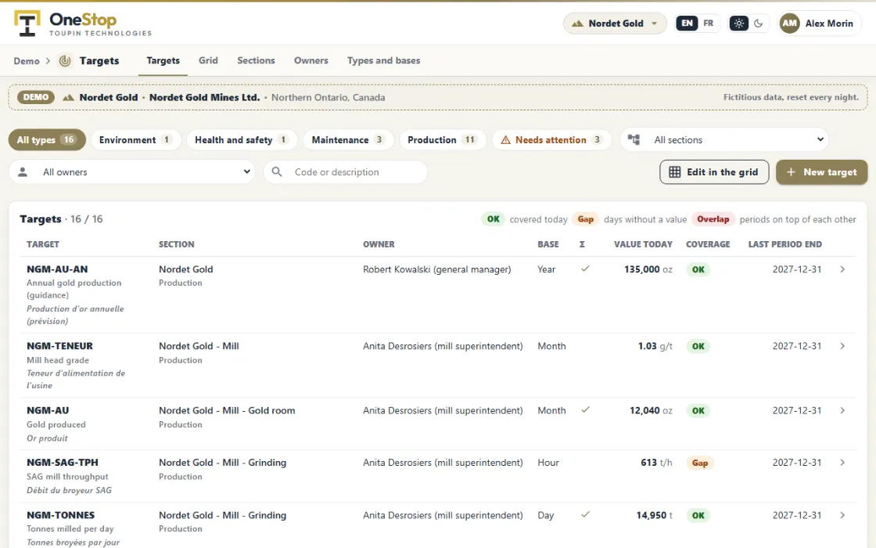The image size is (876, 548).
Task: Open the NGM-TONNES target
Action: (60, 515)
